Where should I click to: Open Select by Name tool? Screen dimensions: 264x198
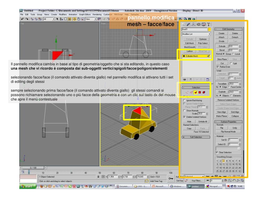(x=61, y=19)
